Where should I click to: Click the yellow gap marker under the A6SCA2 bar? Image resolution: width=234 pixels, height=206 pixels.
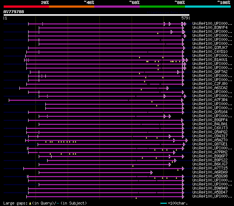(141, 89)
